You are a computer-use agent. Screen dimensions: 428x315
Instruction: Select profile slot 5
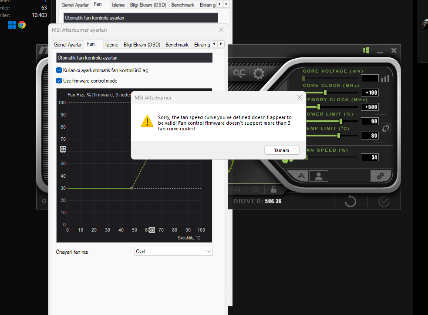256,189
